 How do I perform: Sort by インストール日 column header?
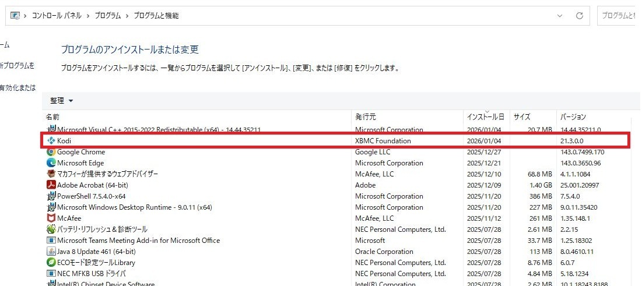pyautogui.click(x=485, y=117)
